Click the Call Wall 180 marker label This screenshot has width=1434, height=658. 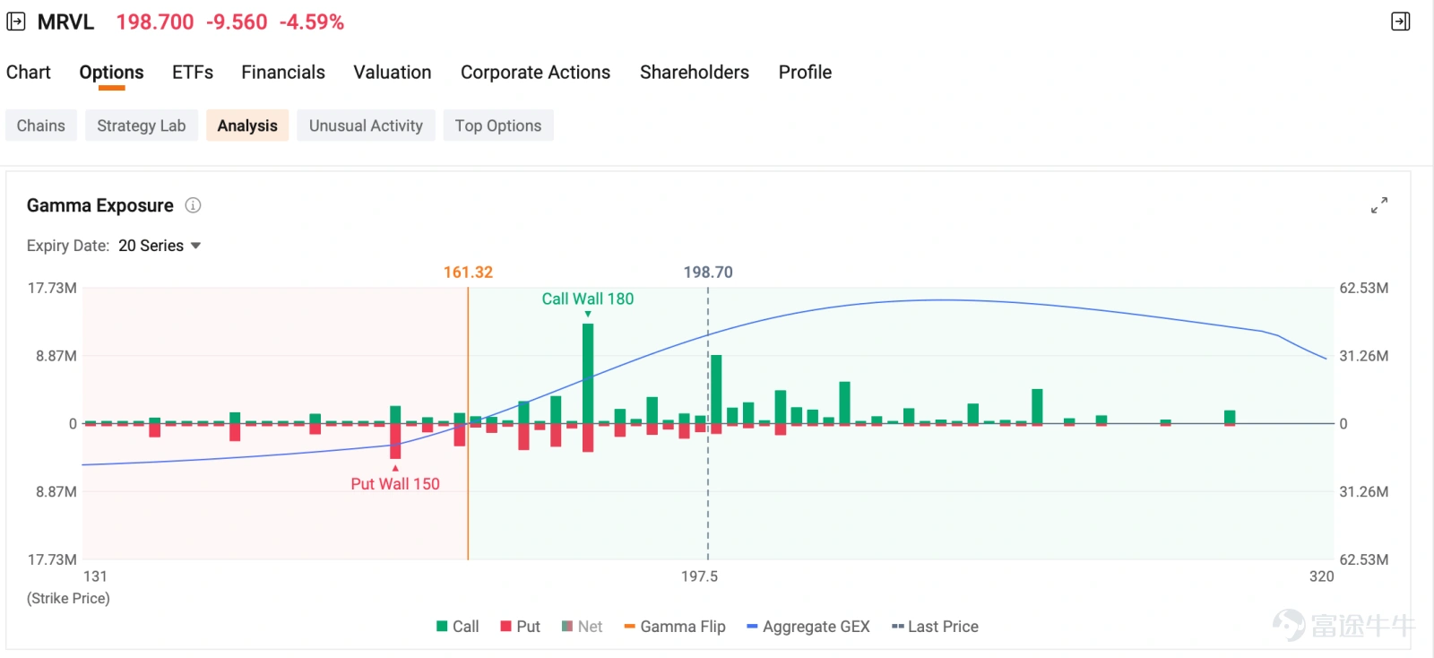click(x=588, y=299)
